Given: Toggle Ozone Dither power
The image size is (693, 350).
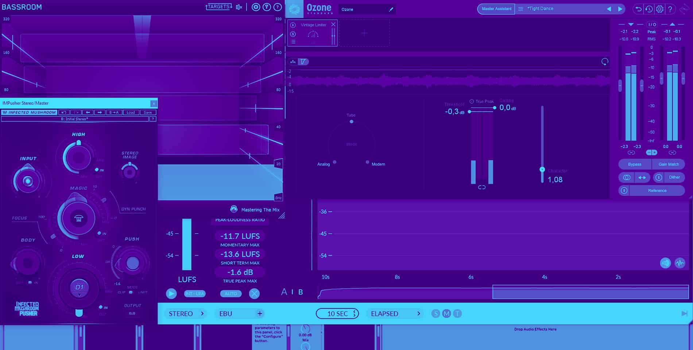Looking at the screenshot, I should (x=658, y=178).
